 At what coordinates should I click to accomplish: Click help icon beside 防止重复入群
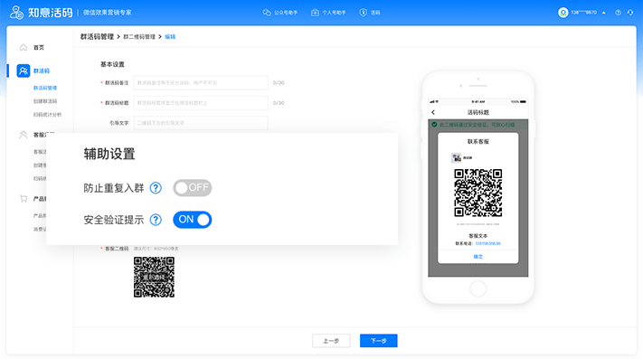[156, 188]
